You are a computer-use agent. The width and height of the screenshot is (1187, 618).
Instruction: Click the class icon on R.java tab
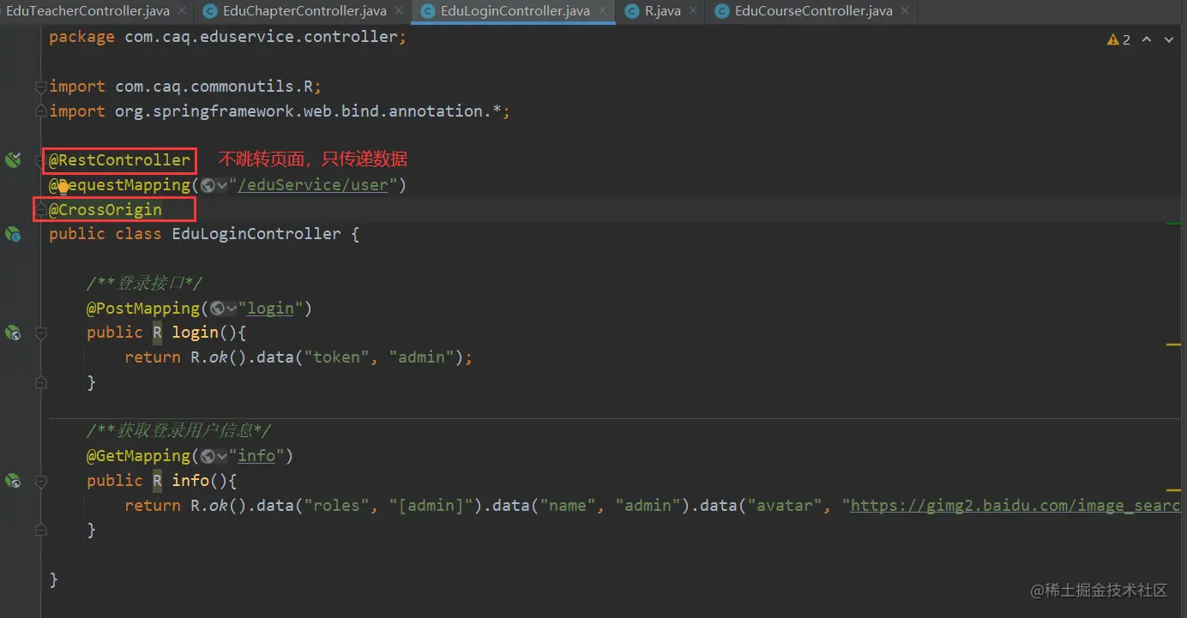coord(632,11)
